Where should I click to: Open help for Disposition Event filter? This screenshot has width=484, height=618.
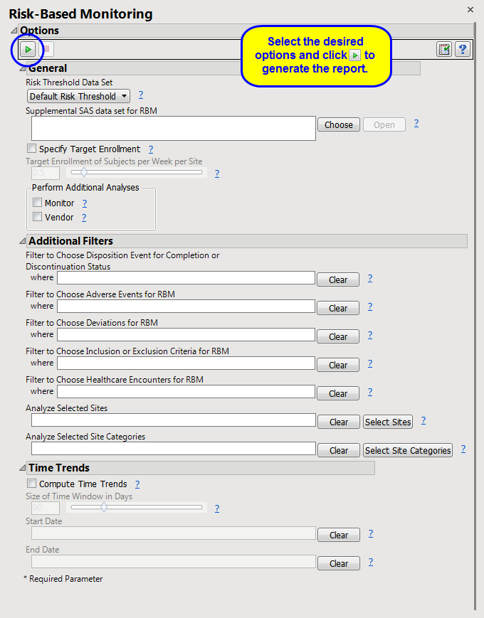(x=370, y=278)
